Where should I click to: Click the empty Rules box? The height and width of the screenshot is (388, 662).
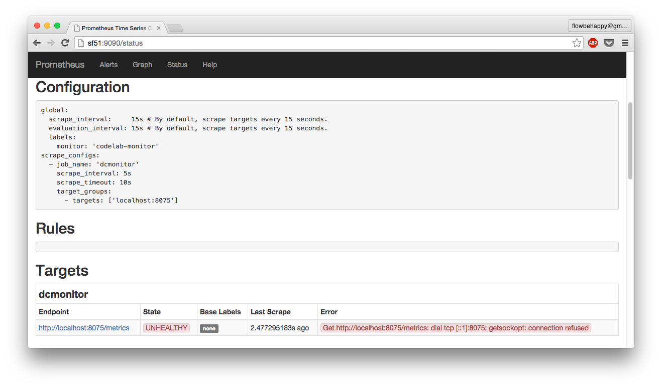tap(327, 247)
